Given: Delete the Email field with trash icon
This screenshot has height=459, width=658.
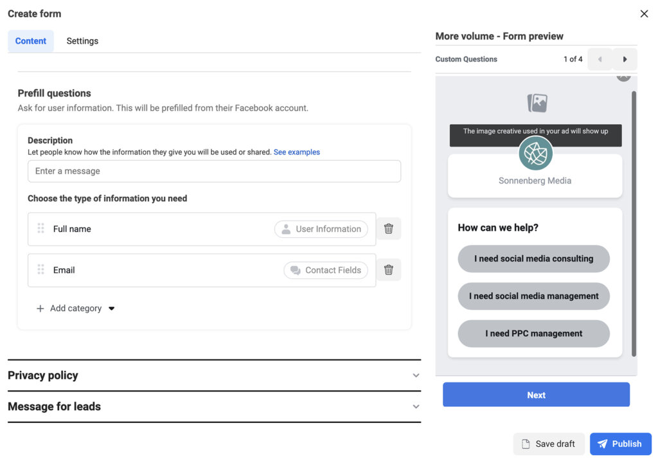Looking at the screenshot, I should tap(388, 270).
